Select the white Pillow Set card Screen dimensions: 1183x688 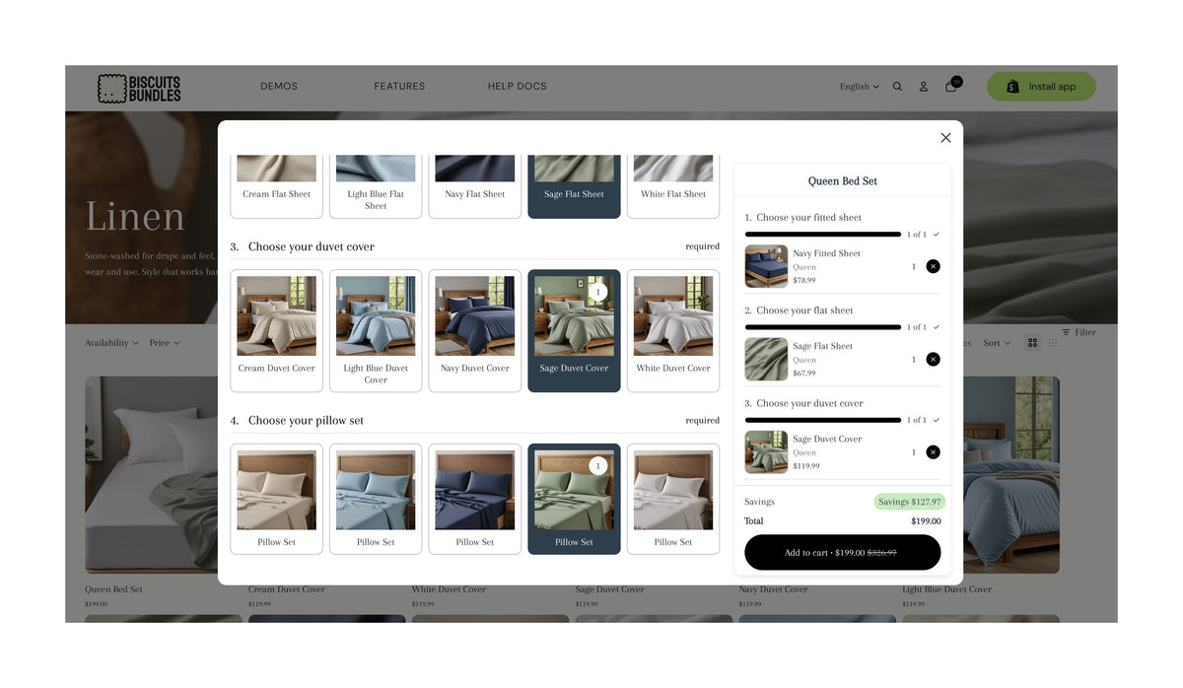673,499
